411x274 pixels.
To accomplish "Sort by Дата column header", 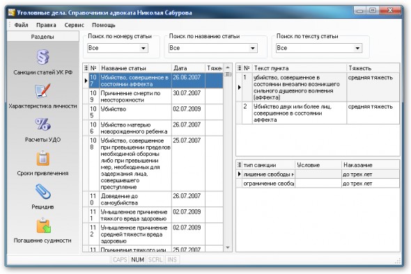I will point(188,68).
